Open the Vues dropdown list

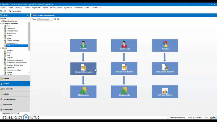[52, 19]
